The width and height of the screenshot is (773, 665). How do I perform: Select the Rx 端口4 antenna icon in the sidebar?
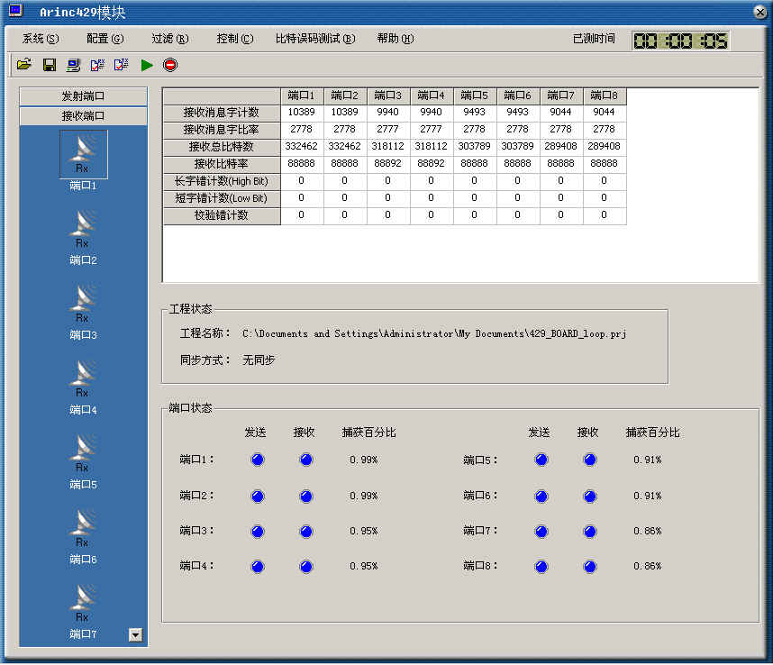[83, 378]
